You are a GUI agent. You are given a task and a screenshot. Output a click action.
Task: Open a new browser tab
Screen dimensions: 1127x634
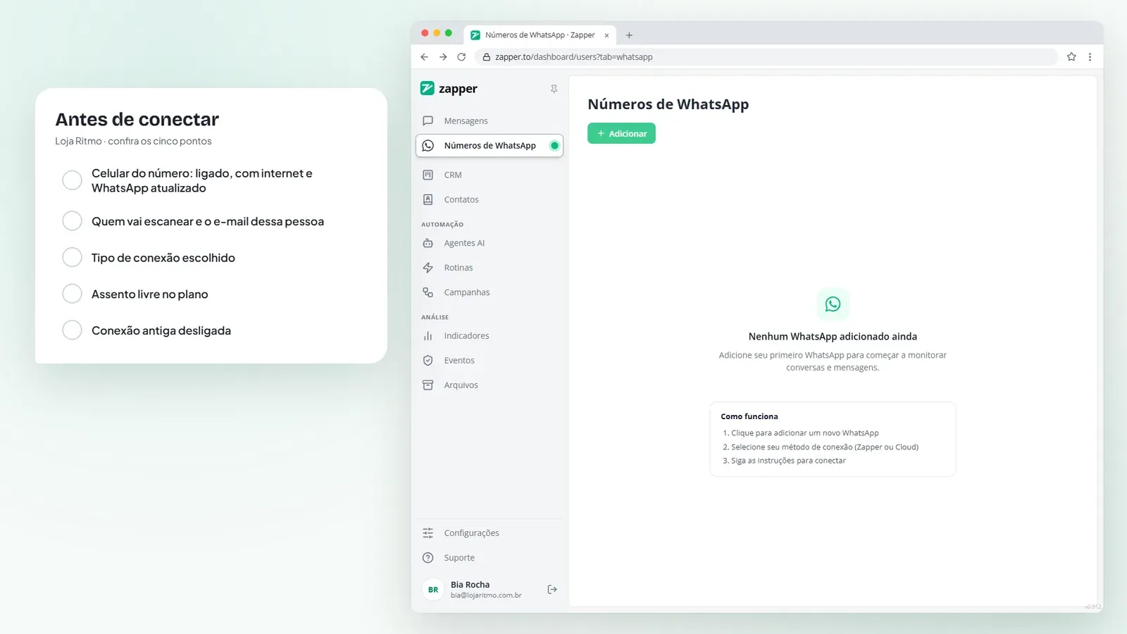pyautogui.click(x=629, y=35)
